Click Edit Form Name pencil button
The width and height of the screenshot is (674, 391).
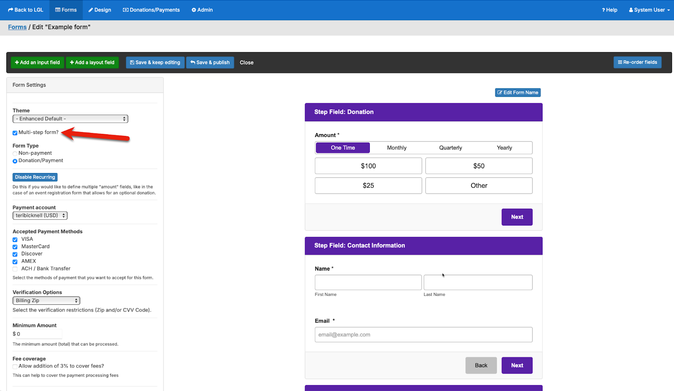518,93
